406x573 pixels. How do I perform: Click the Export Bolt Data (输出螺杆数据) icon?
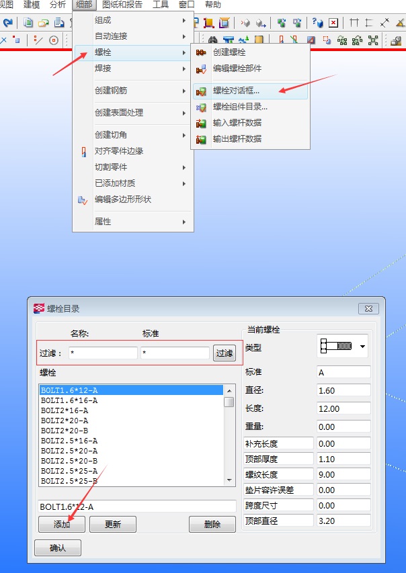click(x=201, y=139)
